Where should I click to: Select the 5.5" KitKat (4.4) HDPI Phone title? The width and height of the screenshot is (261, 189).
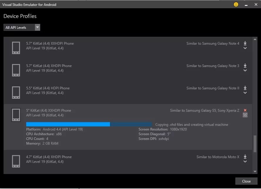(x=48, y=88)
